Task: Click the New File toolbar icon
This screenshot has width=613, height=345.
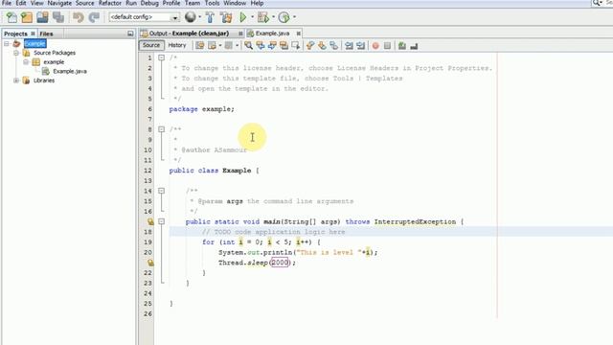Action: (11, 17)
